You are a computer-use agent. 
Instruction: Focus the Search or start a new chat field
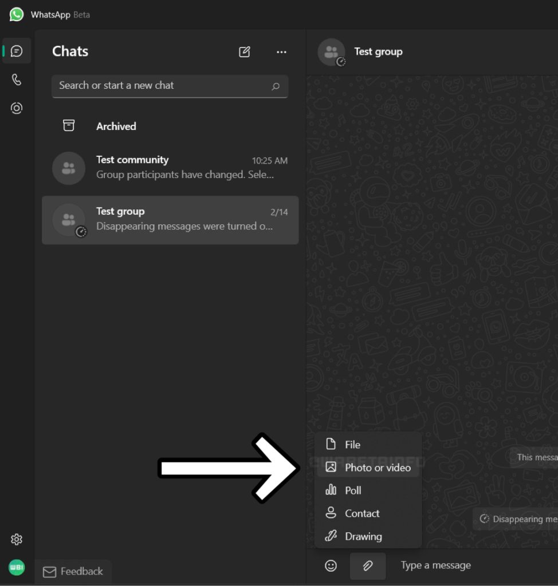pos(170,86)
